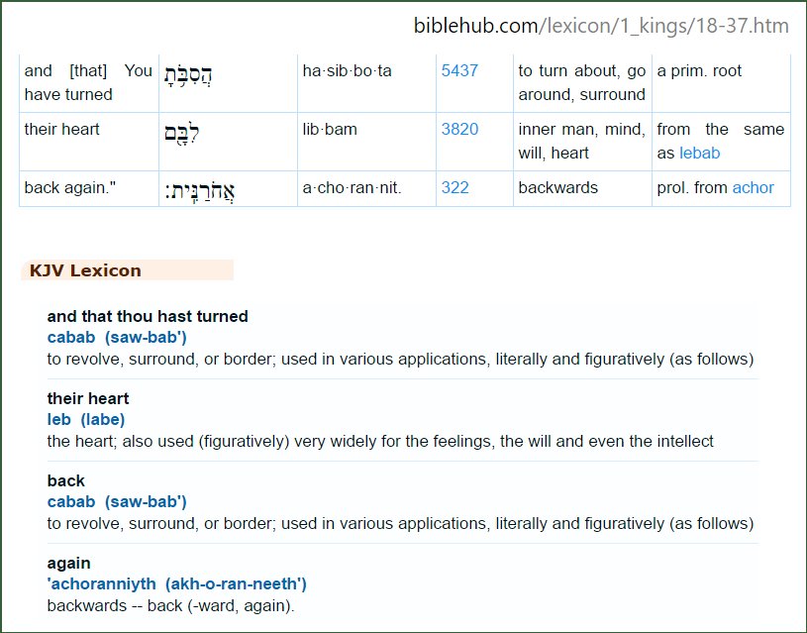Follow the achor origin link
This screenshot has height=633, width=807.
(x=753, y=188)
